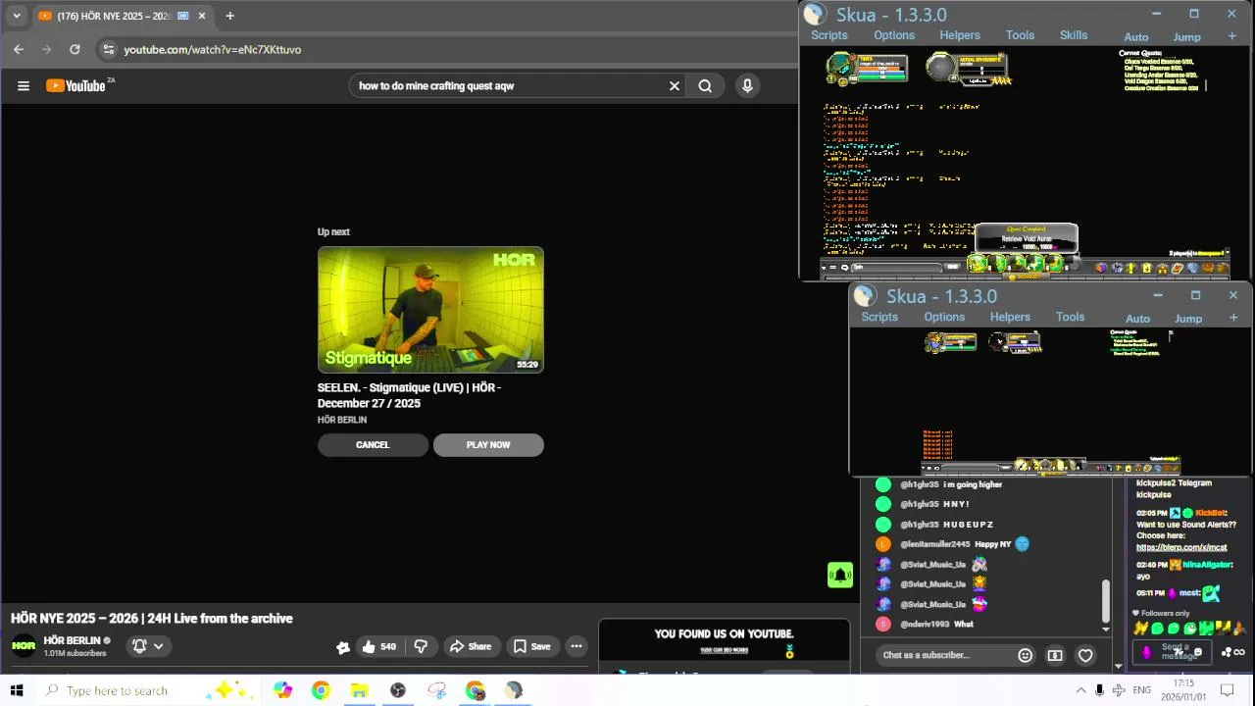Use first skill slot in top Skua game
Viewport: 1255px width, 706px height.
click(978, 264)
